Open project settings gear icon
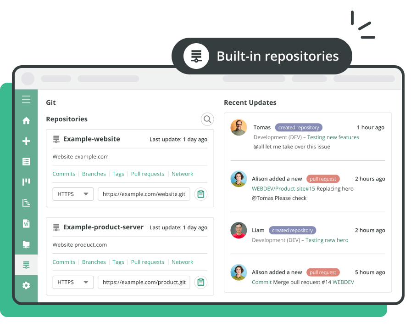The image size is (411, 329). coord(26,285)
